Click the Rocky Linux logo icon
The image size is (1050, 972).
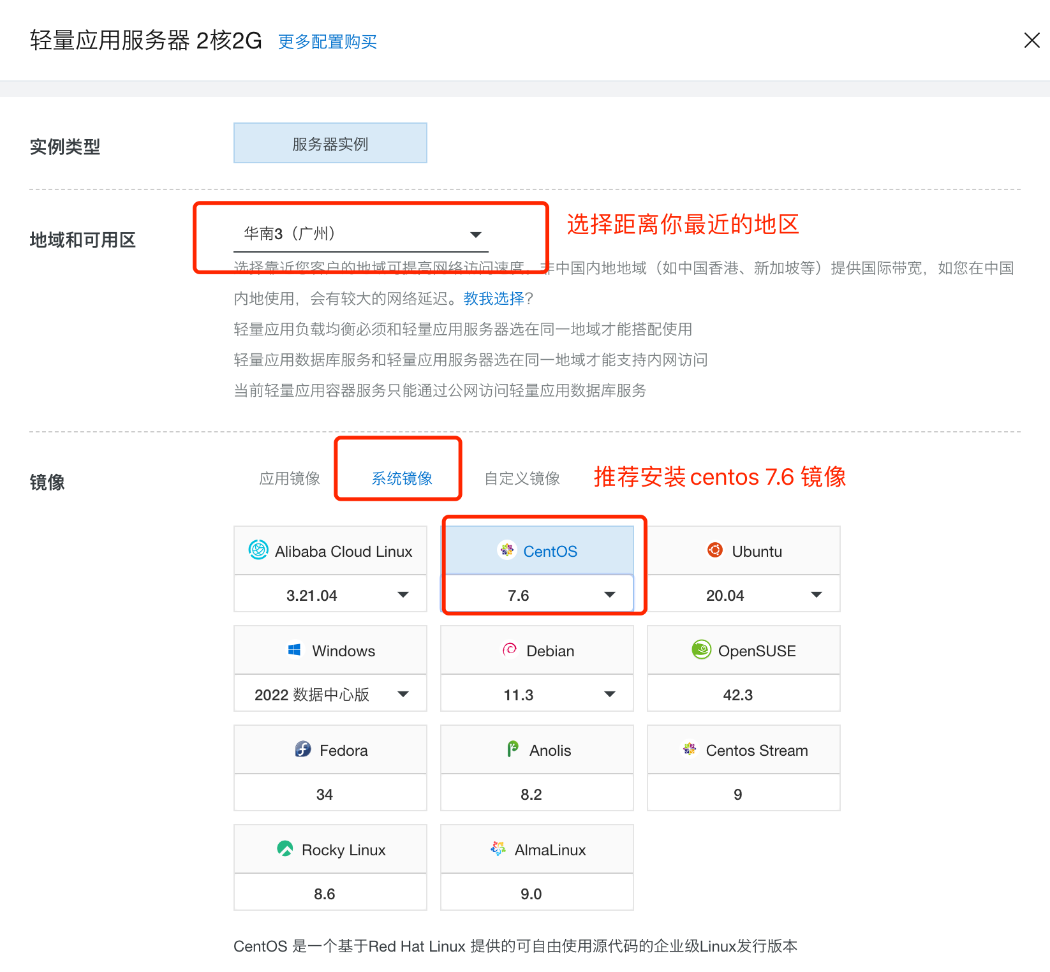[x=285, y=849]
